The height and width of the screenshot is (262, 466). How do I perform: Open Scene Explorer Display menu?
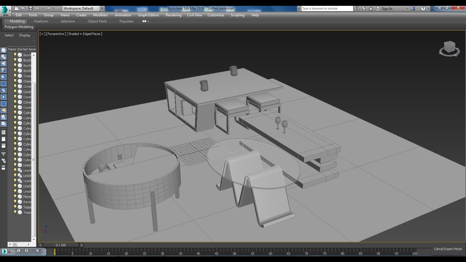click(25, 35)
